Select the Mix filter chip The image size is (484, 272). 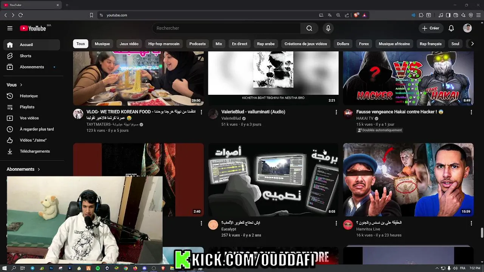(219, 44)
